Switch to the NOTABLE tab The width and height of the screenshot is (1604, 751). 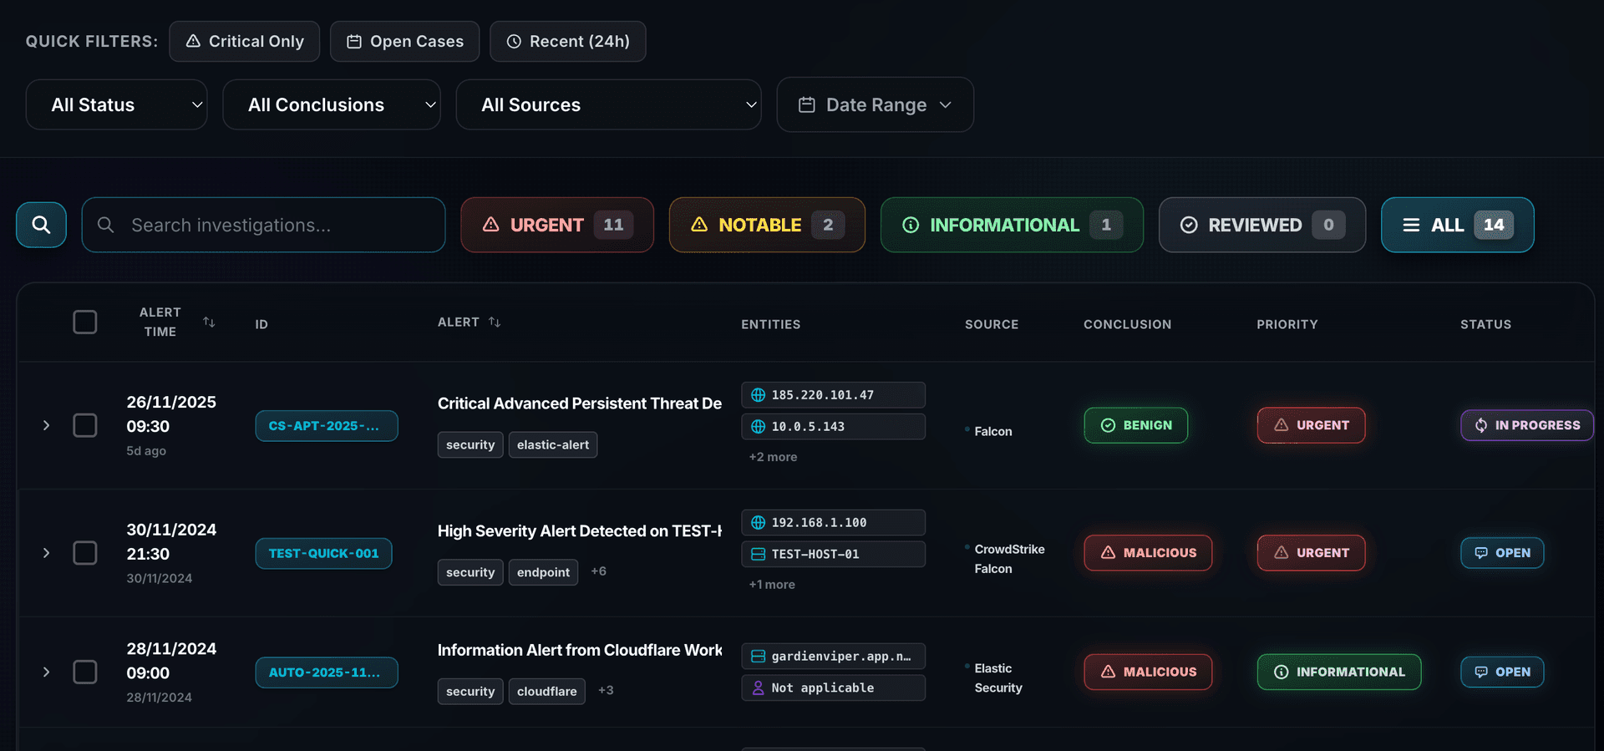tap(767, 225)
